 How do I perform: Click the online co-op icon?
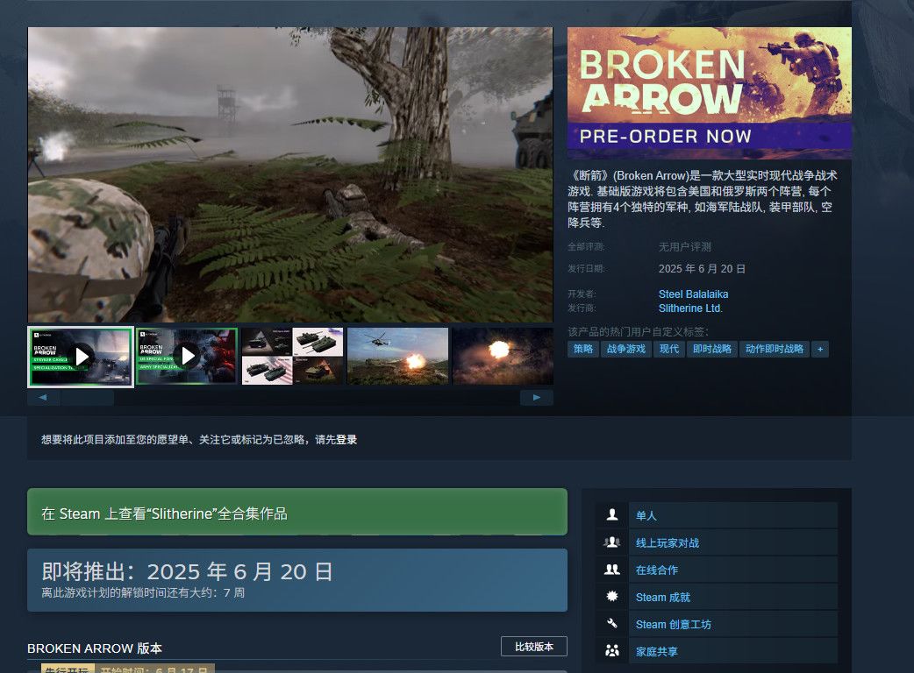(x=612, y=570)
